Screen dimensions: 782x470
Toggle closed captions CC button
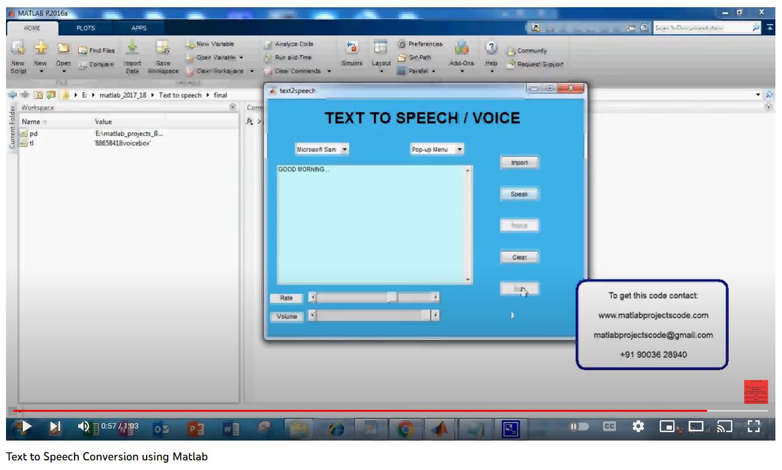click(x=609, y=427)
